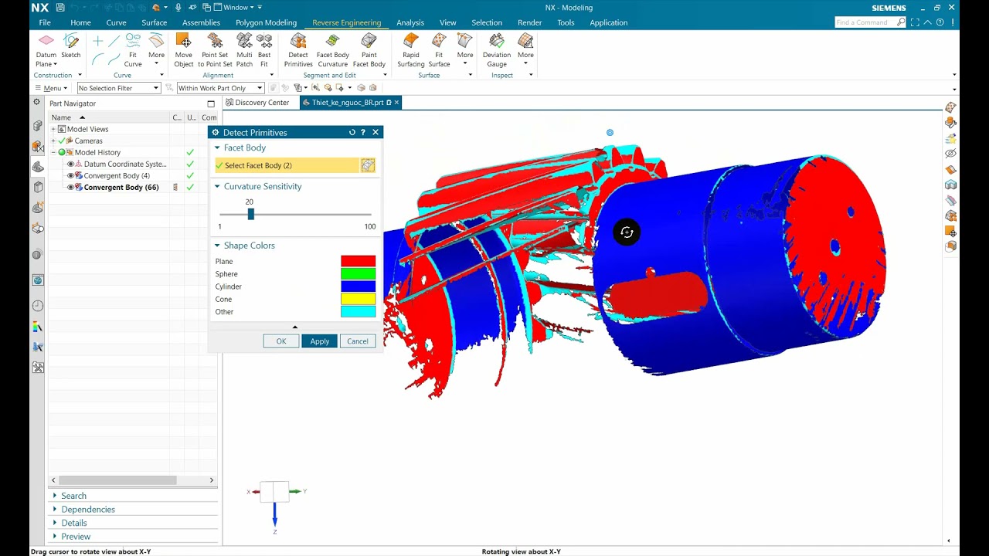
Task: Toggle visibility of Datum Coordinate System
Action: 71,164
